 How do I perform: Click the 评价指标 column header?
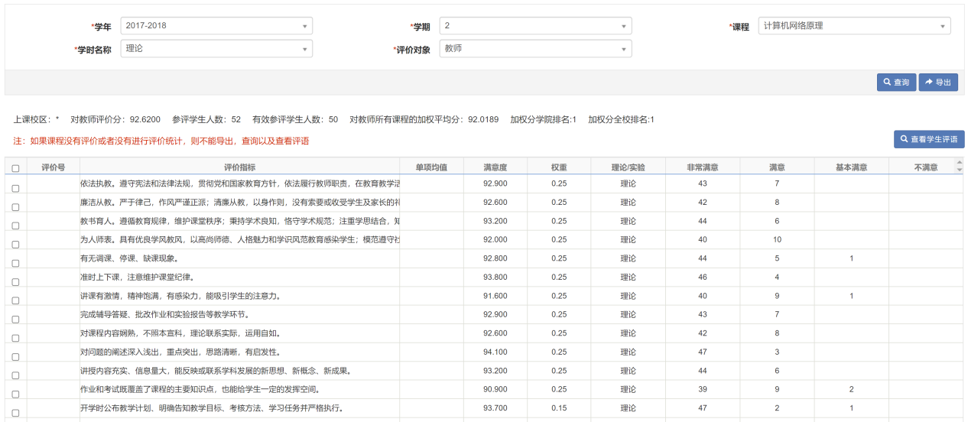239,167
